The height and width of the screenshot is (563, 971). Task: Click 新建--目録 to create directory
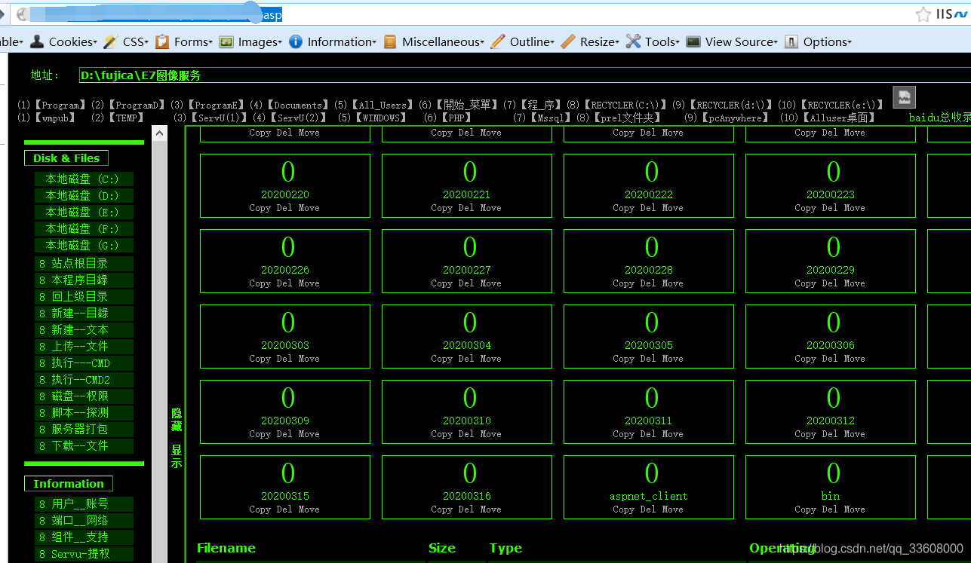[84, 314]
